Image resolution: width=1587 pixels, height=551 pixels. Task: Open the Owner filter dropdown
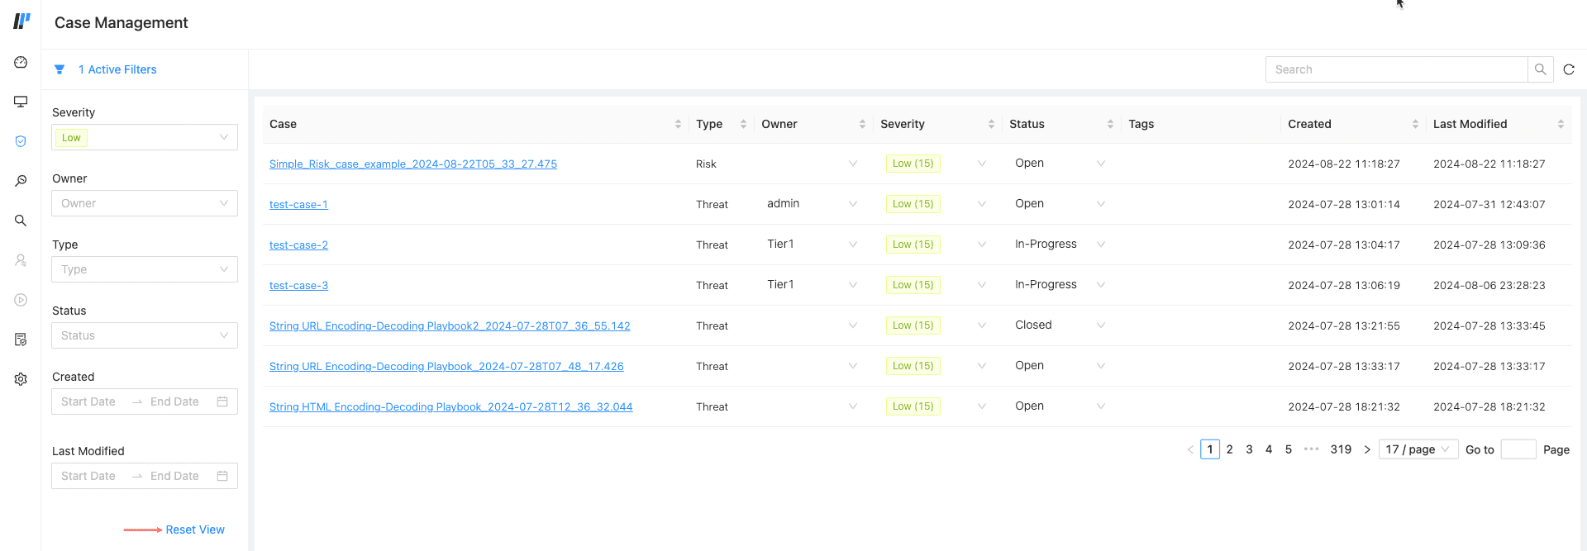point(145,203)
